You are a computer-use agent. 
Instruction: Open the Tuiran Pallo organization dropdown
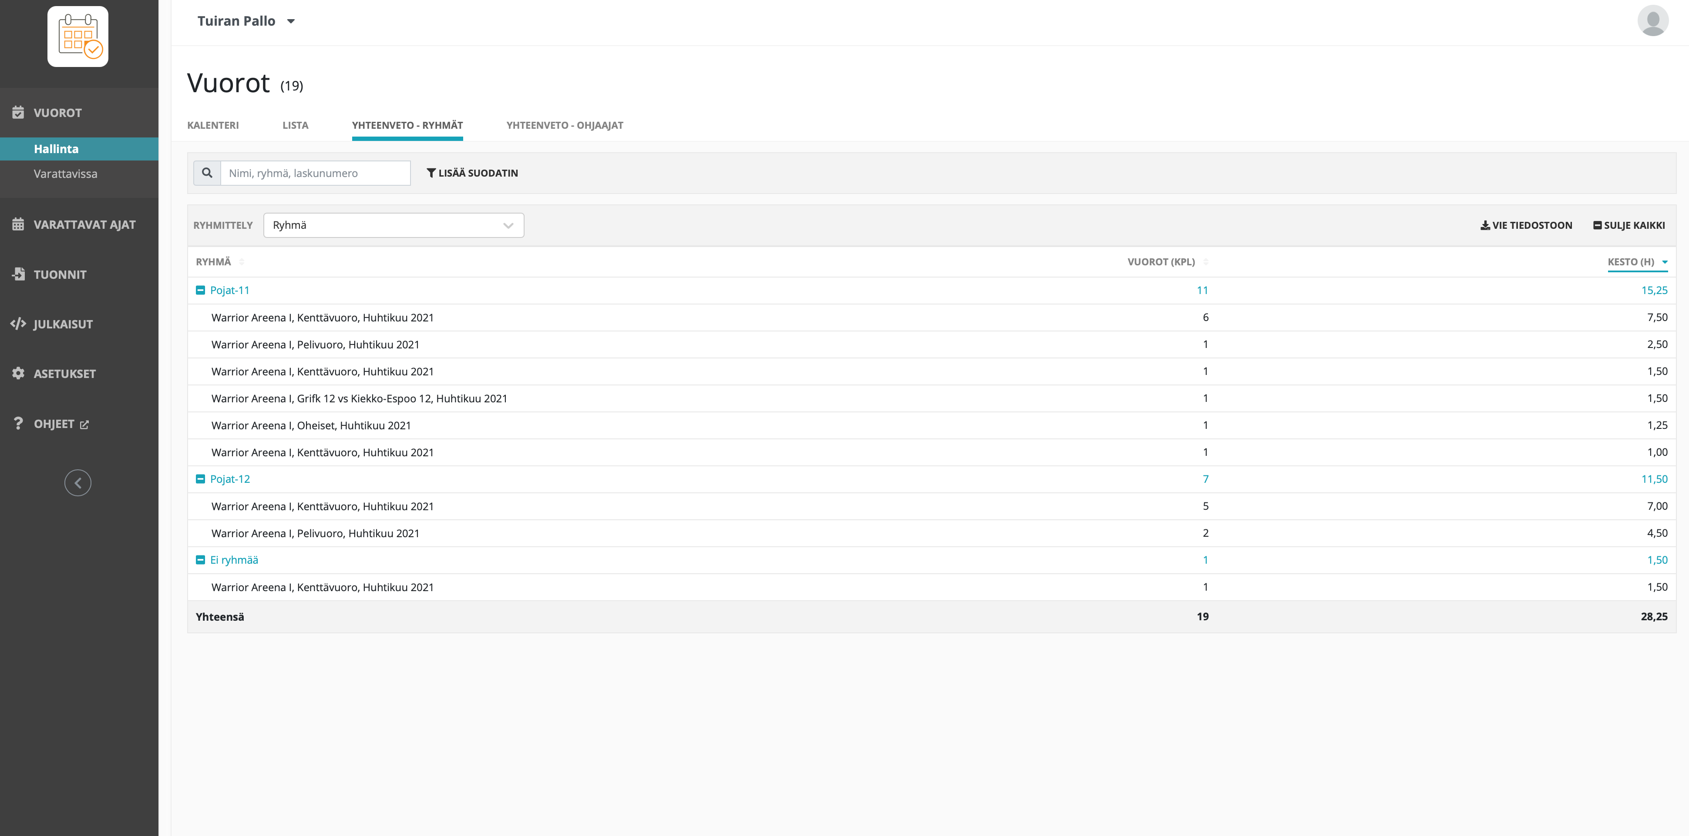pyautogui.click(x=246, y=21)
